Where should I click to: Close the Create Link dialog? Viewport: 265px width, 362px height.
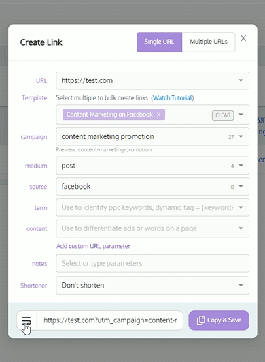tap(243, 38)
